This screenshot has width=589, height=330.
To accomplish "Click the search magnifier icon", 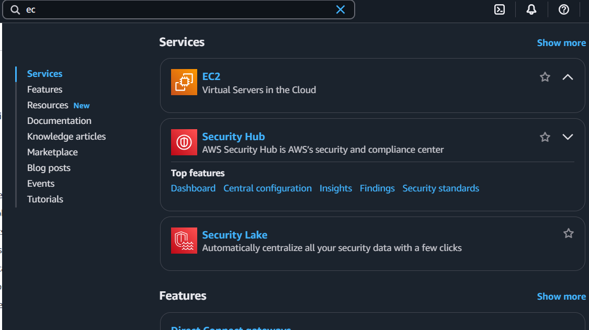I will (x=14, y=9).
